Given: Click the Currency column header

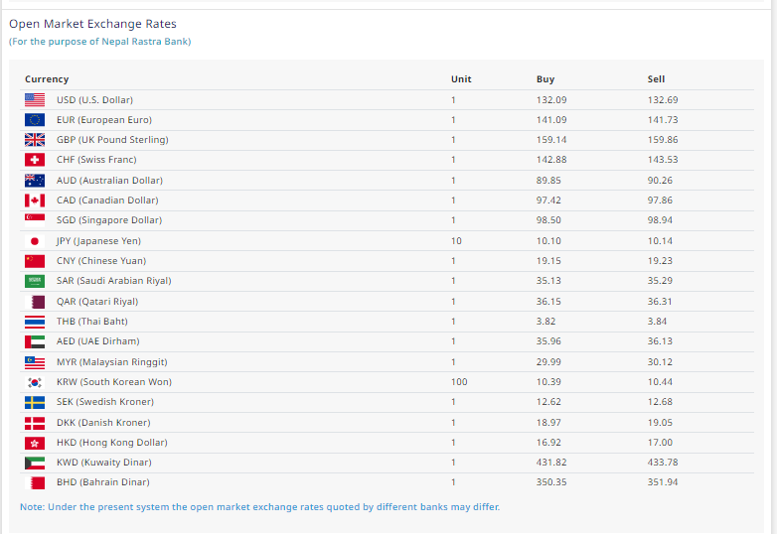Looking at the screenshot, I should (47, 79).
